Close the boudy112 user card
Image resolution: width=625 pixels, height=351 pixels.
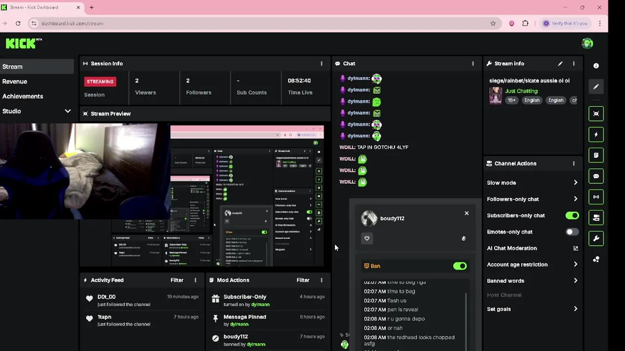pyautogui.click(x=466, y=213)
